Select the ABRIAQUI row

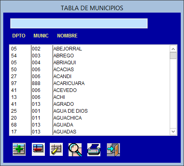tap(89, 63)
